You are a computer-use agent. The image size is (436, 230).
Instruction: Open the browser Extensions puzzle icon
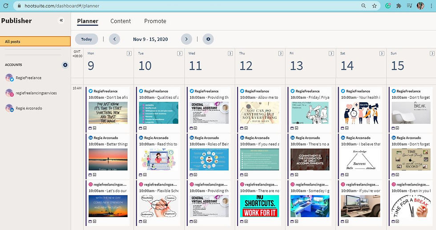pos(399,6)
